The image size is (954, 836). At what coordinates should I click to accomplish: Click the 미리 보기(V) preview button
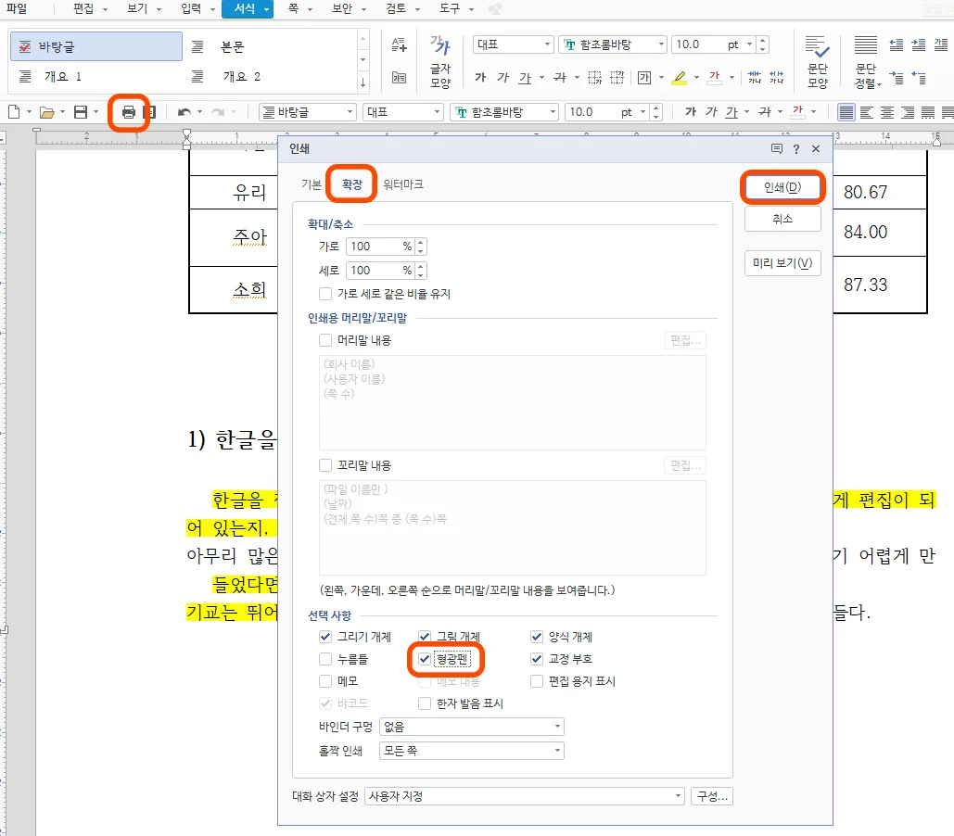[x=782, y=263]
